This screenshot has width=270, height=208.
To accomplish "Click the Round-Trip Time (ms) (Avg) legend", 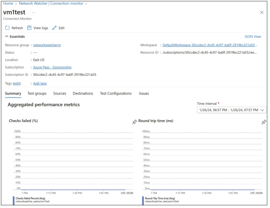I will click(160, 198).
